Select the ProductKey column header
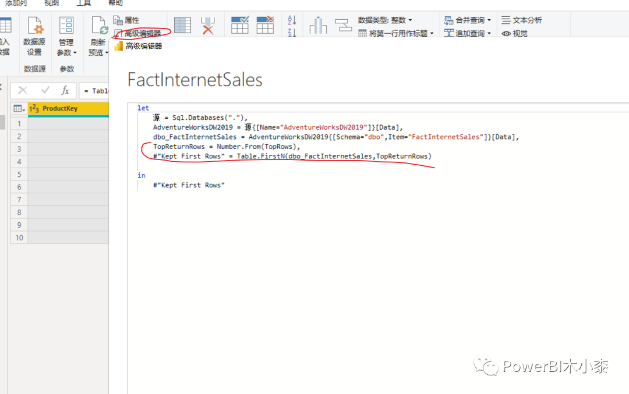Viewport: 629px width, 394px height. [x=68, y=109]
